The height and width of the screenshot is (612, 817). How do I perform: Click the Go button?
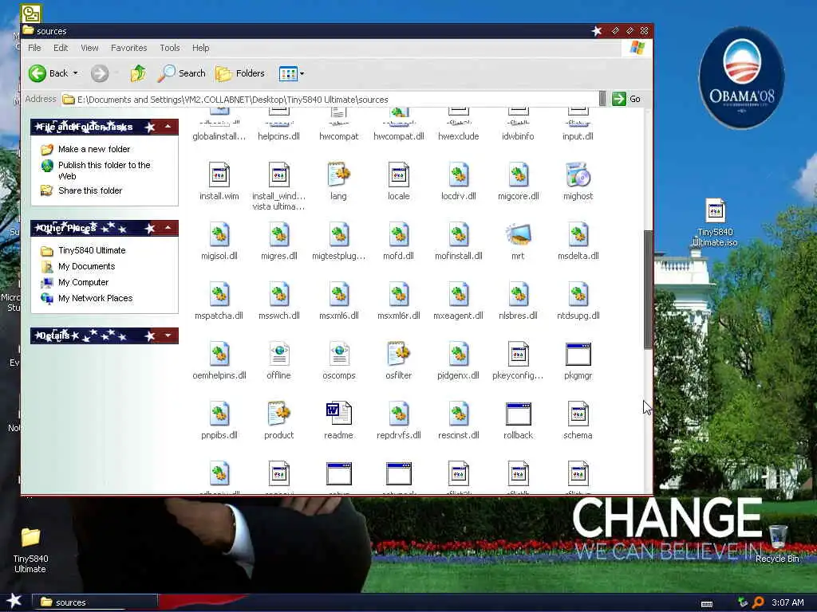pos(627,99)
